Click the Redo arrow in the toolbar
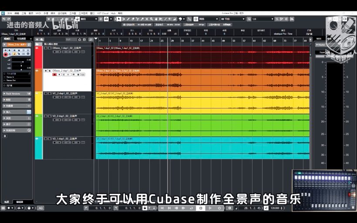 (9, 19)
